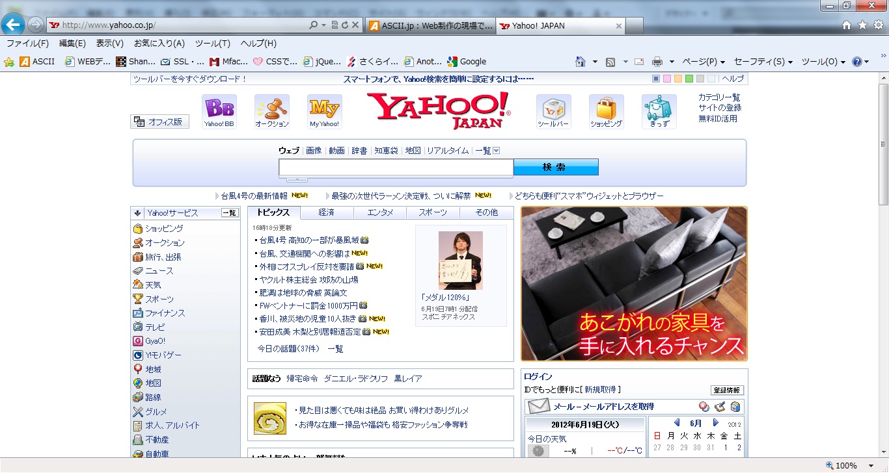Click the furniture advertisement banner
Image resolution: width=889 pixels, height=473 pixels.
point(634,284)
